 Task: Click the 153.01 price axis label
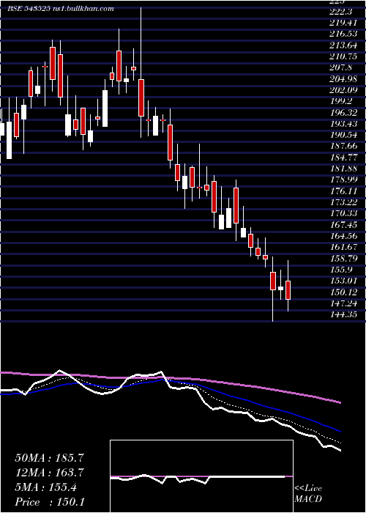click(343, 280)
